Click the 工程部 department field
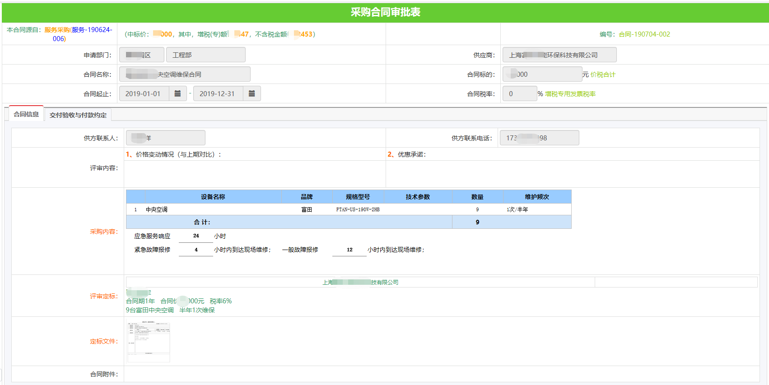 click(x=205, y=55)
